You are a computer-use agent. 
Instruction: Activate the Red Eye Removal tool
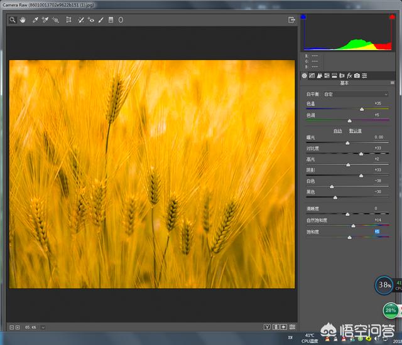tap(91, 20)
